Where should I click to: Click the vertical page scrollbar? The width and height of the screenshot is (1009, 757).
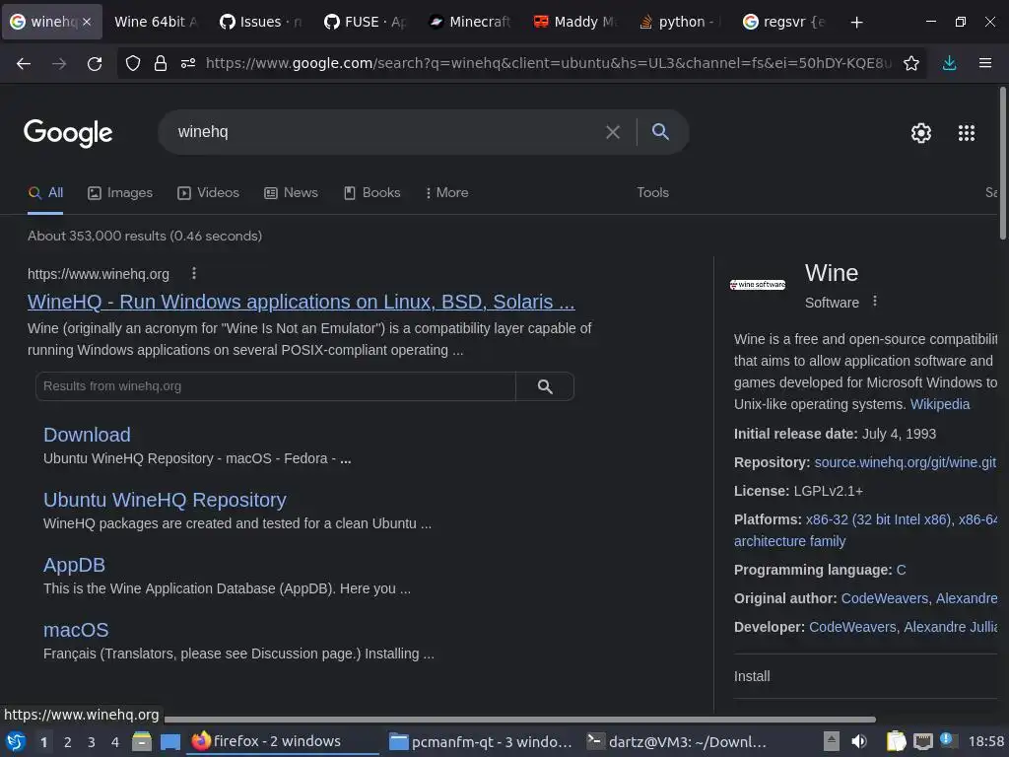point(1002,164)
